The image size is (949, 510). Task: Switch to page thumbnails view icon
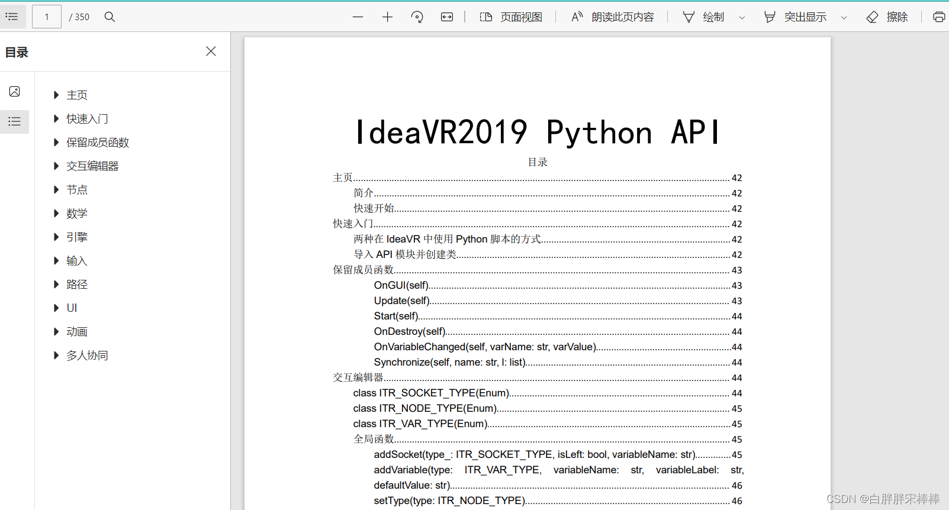tap(15, 91)
